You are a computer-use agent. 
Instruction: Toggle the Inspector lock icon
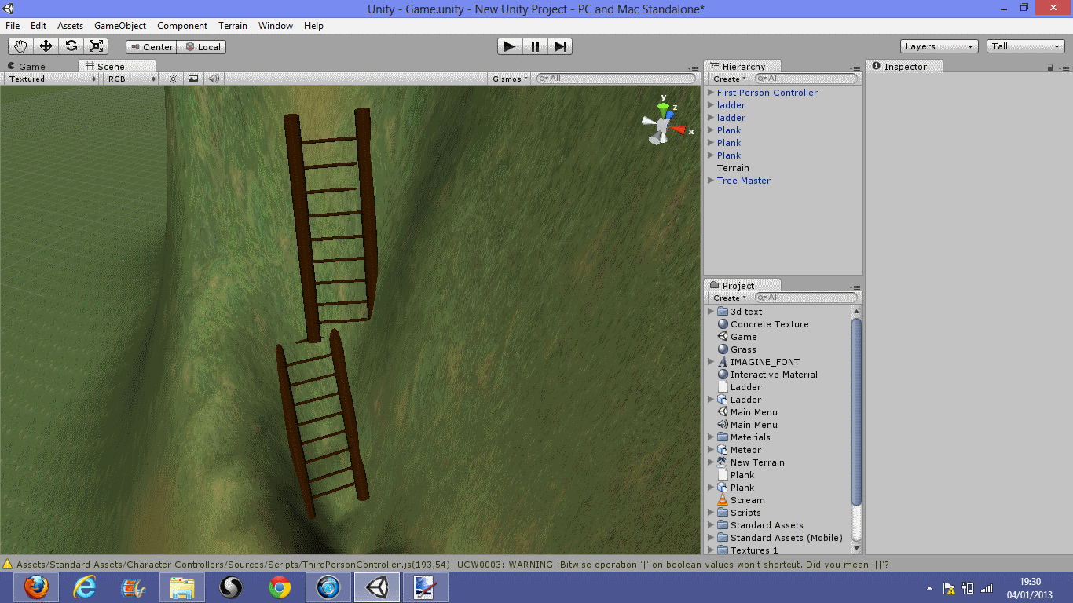click(1050, 68)
